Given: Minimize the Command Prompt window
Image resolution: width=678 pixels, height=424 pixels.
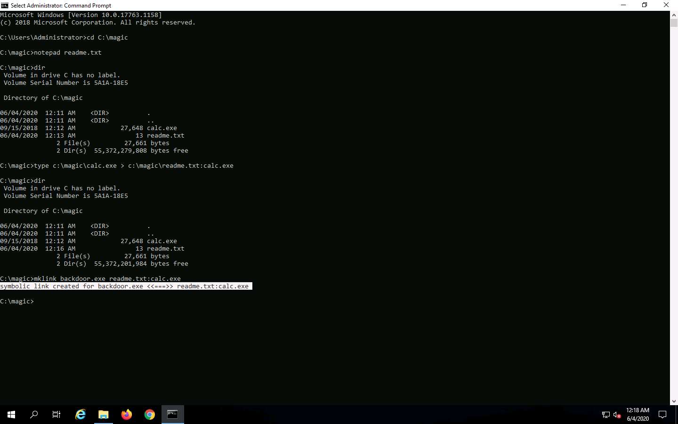Looking at the screenshot, I should [623, 5].
